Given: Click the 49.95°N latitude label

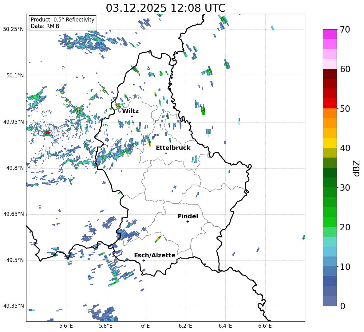Looking at the screenshot, I should click(14, 122).
